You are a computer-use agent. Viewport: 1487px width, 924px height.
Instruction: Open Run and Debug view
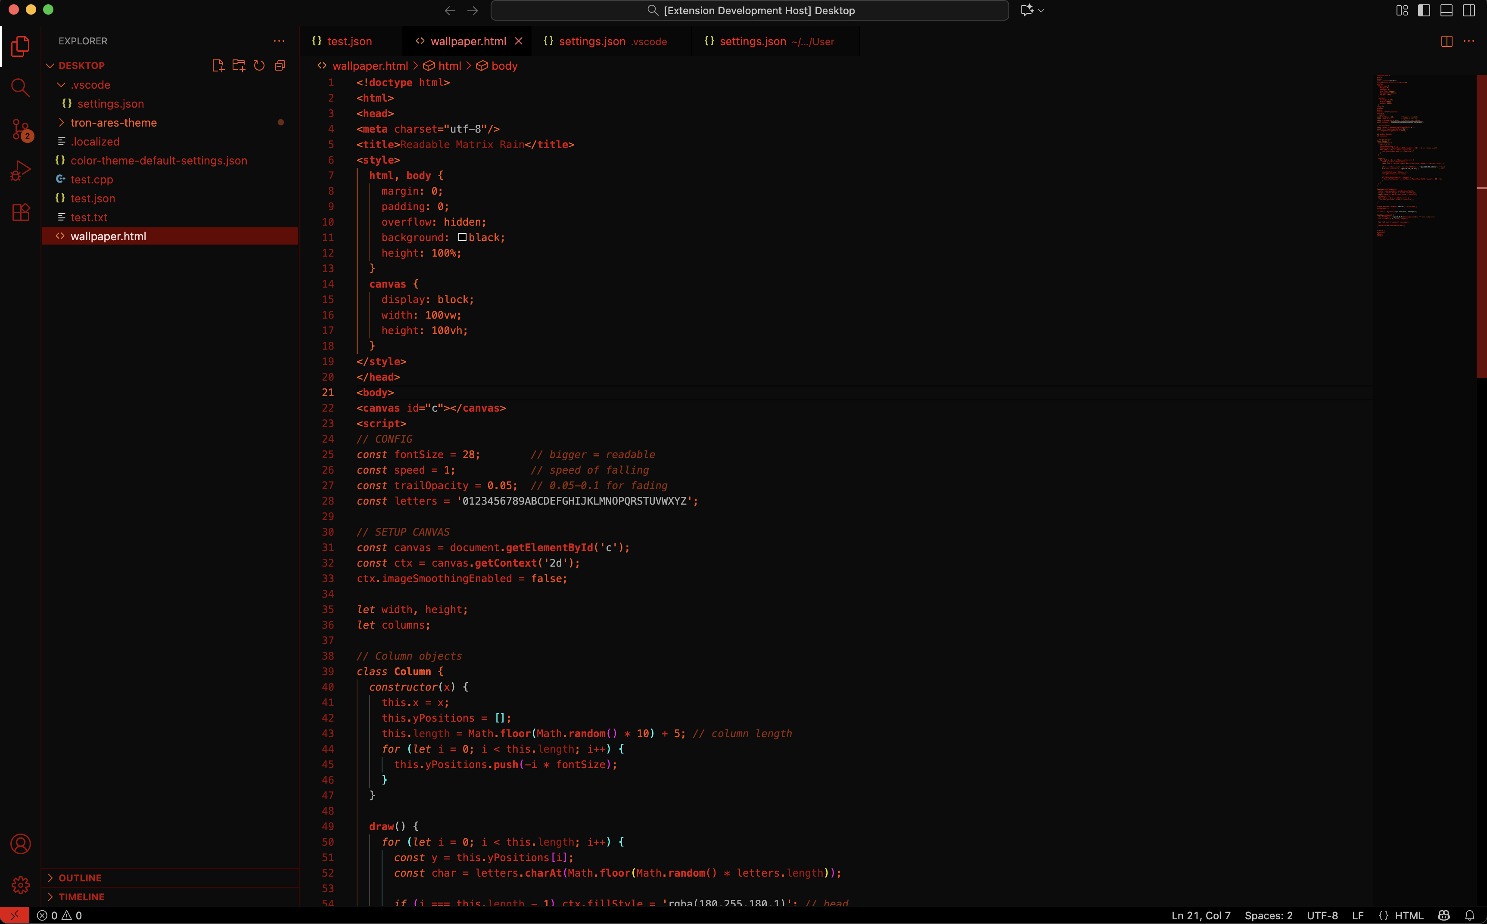[20, 171]
